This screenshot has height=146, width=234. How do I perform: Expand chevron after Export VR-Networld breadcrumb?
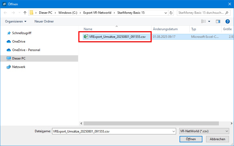114,13
